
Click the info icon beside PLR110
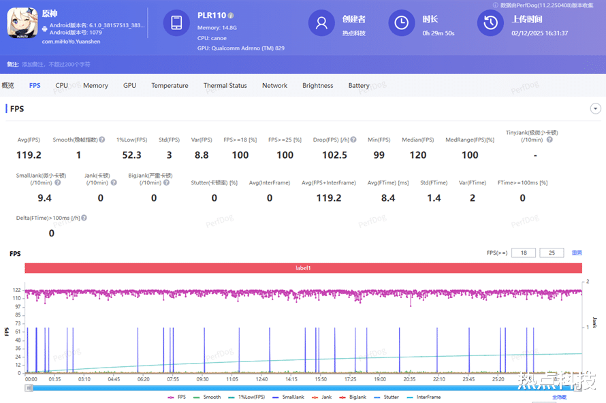point(231,16)
